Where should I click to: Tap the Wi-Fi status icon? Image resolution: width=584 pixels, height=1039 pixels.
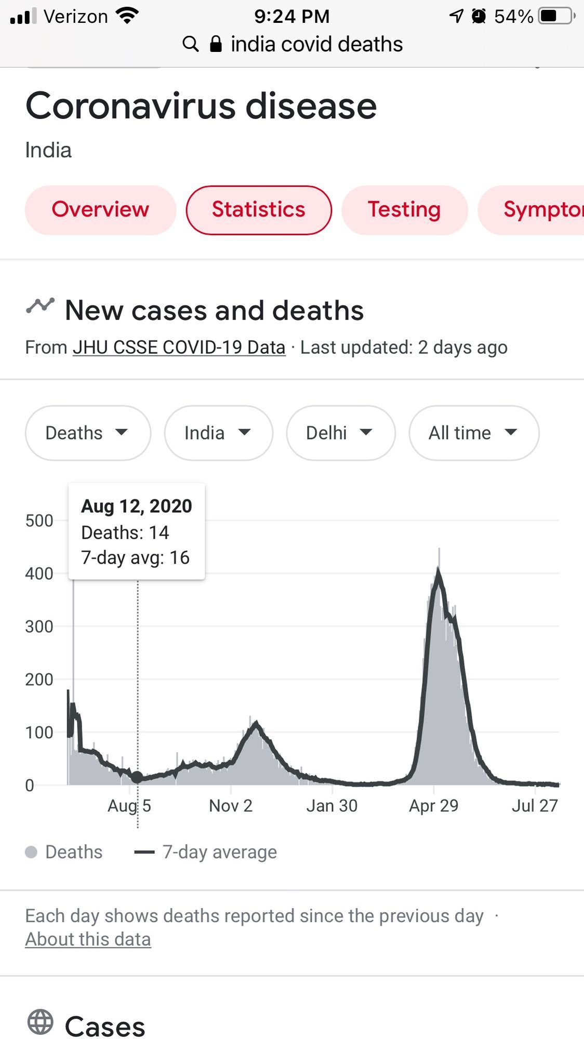(127, 16)
